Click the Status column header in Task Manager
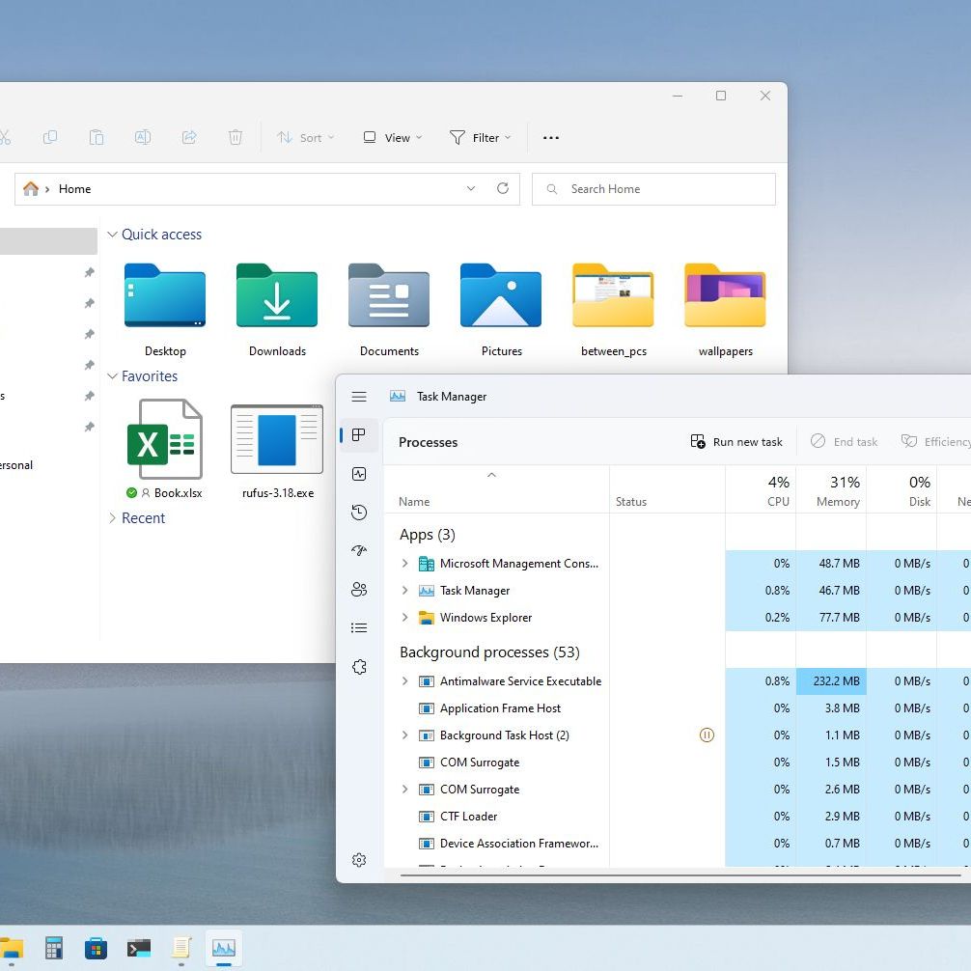Viewport: 971px width, 971px height. 667,489
